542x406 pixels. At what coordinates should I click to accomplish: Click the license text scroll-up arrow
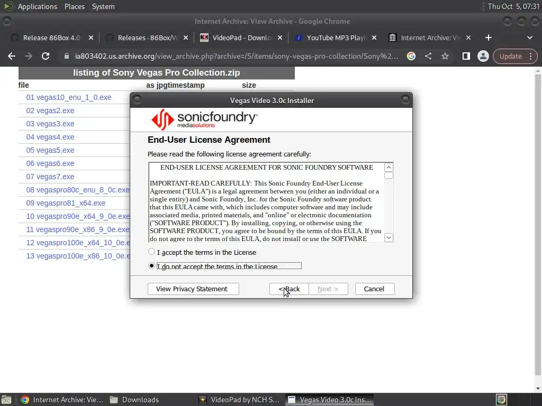[389, 168]
